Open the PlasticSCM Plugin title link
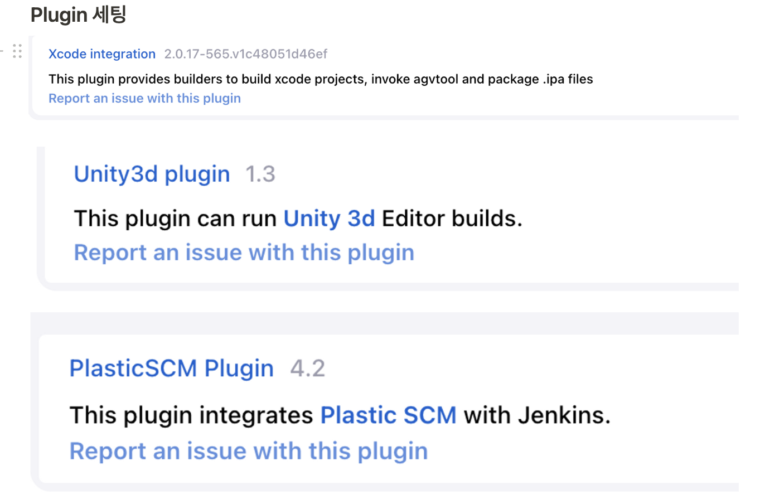This screenshot has height=504, width=765. click(171, 369)
